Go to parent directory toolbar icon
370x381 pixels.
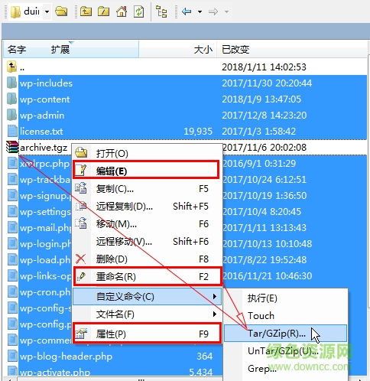[x=86, y=11]
